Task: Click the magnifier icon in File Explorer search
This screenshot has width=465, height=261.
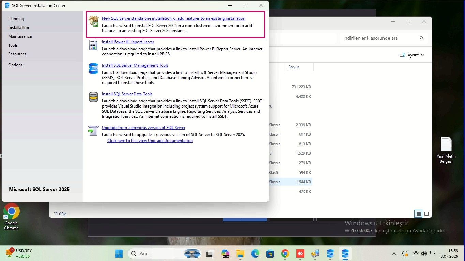Action: [422, 38]
